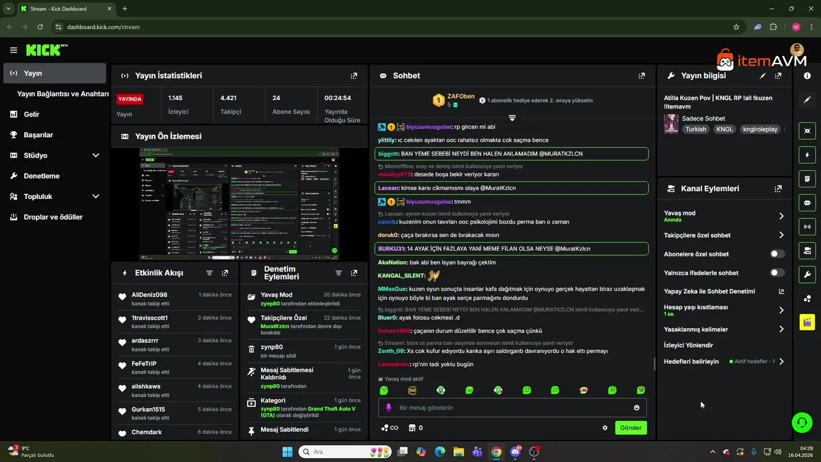Collapse the pinned gift banner arrow in chat

[x=512, y=118]
